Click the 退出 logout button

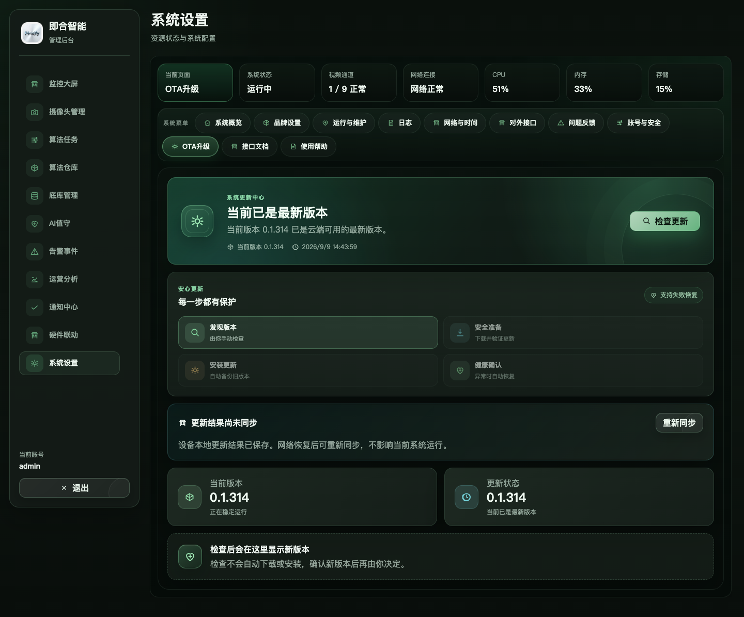(x=74, y=488)
